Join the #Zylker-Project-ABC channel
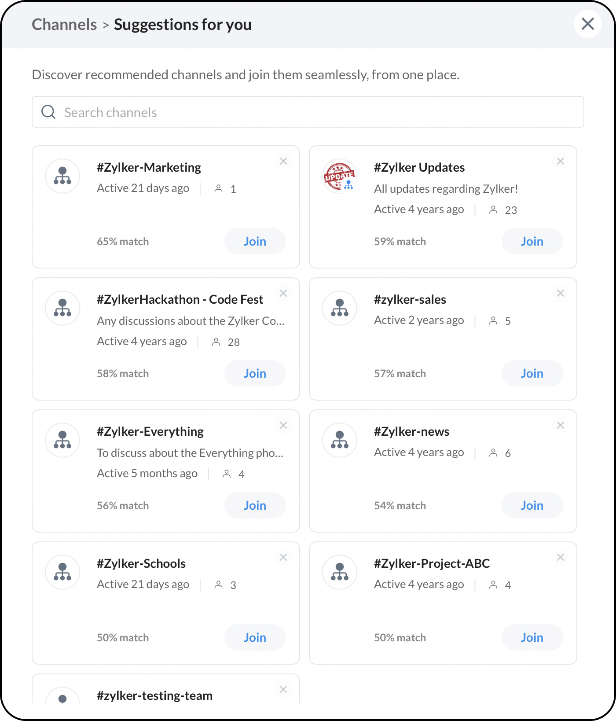 532,637
